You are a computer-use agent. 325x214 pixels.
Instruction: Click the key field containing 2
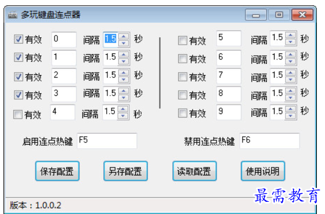[x=64, y=76]
